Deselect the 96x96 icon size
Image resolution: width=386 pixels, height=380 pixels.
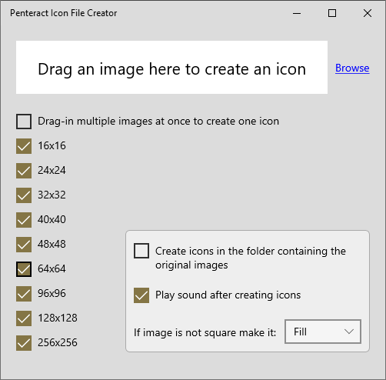tap(24, 294)
